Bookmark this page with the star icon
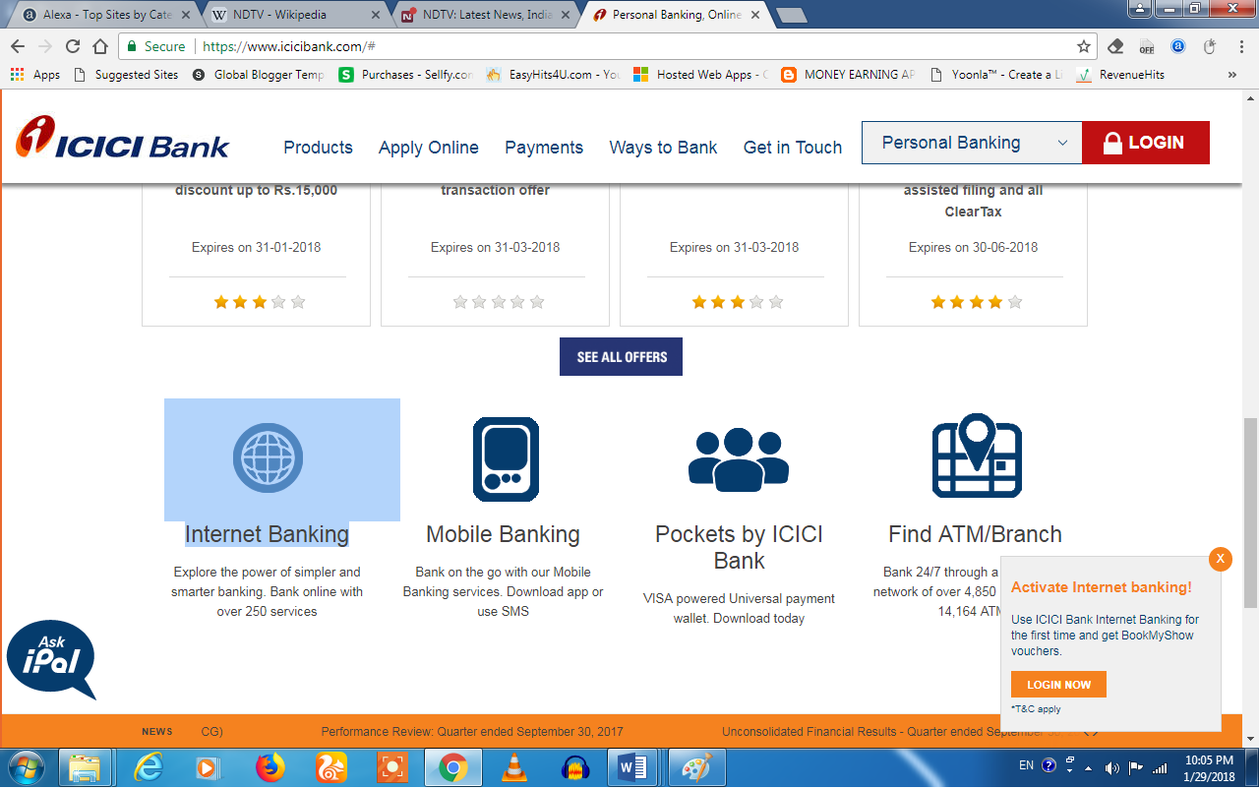This screenshot has height=789, width=1259. (x=1084, y=46)
